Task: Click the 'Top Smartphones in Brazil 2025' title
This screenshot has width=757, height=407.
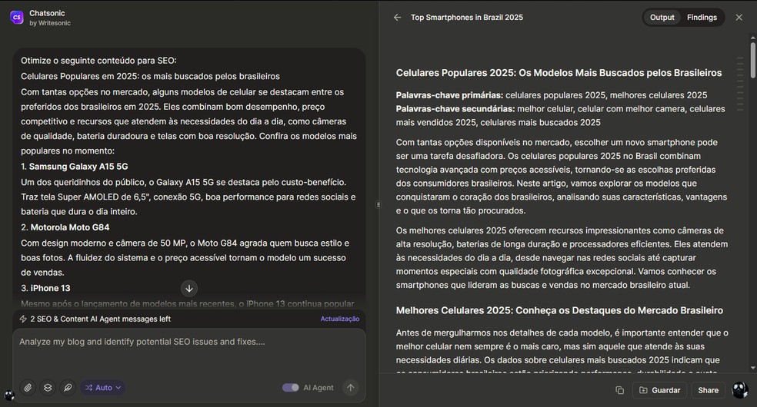Action: [467, 18]
